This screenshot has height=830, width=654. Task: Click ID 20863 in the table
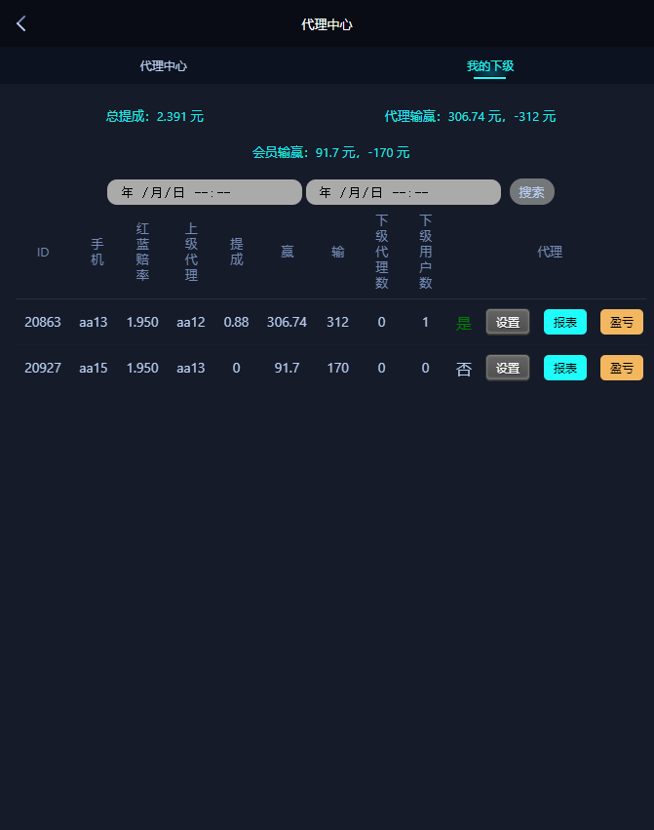[x=43, y=322]
